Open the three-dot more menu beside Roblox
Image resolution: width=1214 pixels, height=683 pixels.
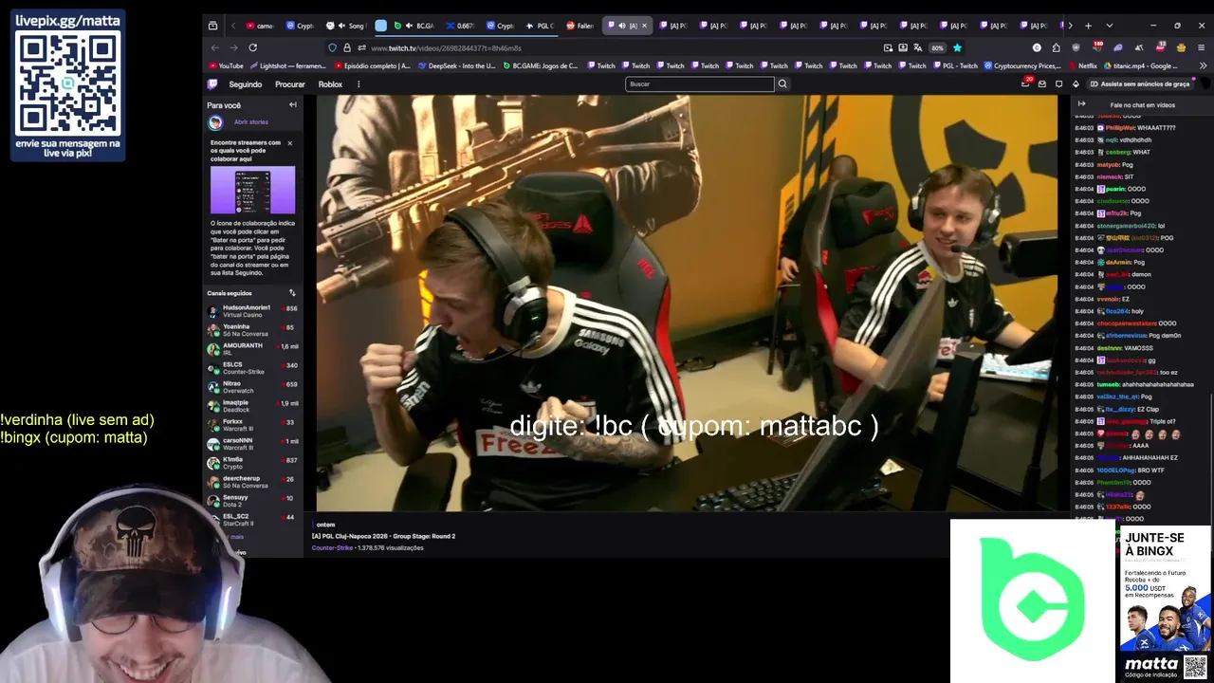coord(359,84)
